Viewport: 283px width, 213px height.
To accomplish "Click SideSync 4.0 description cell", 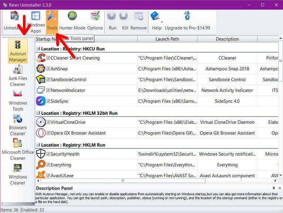I will coord(227,101).
